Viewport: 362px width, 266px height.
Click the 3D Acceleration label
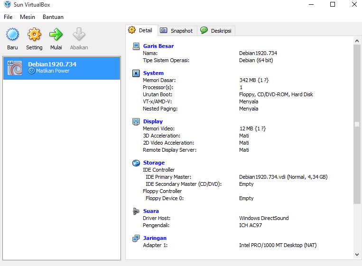(162, 136)
